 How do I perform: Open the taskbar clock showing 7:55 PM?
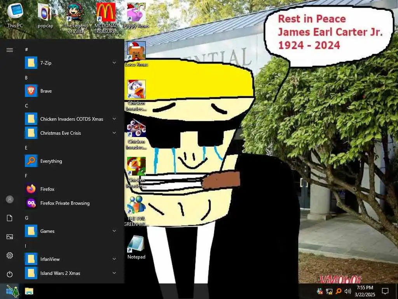point(365,291)
